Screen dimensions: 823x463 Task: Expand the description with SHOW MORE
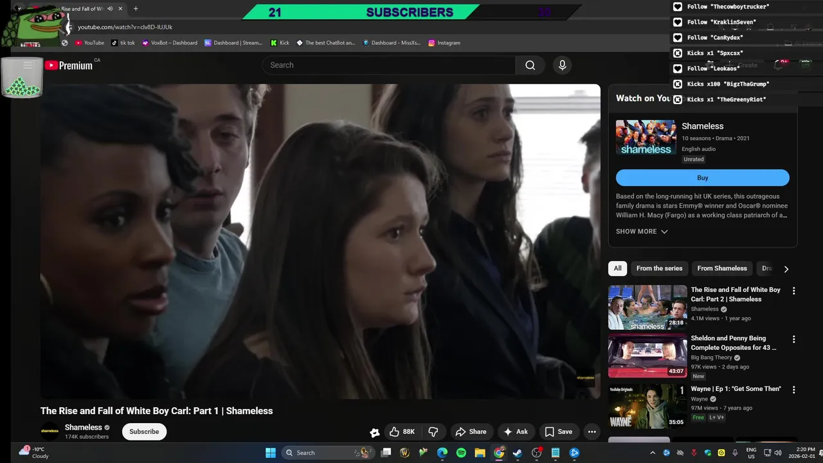(x=642, y=232)
